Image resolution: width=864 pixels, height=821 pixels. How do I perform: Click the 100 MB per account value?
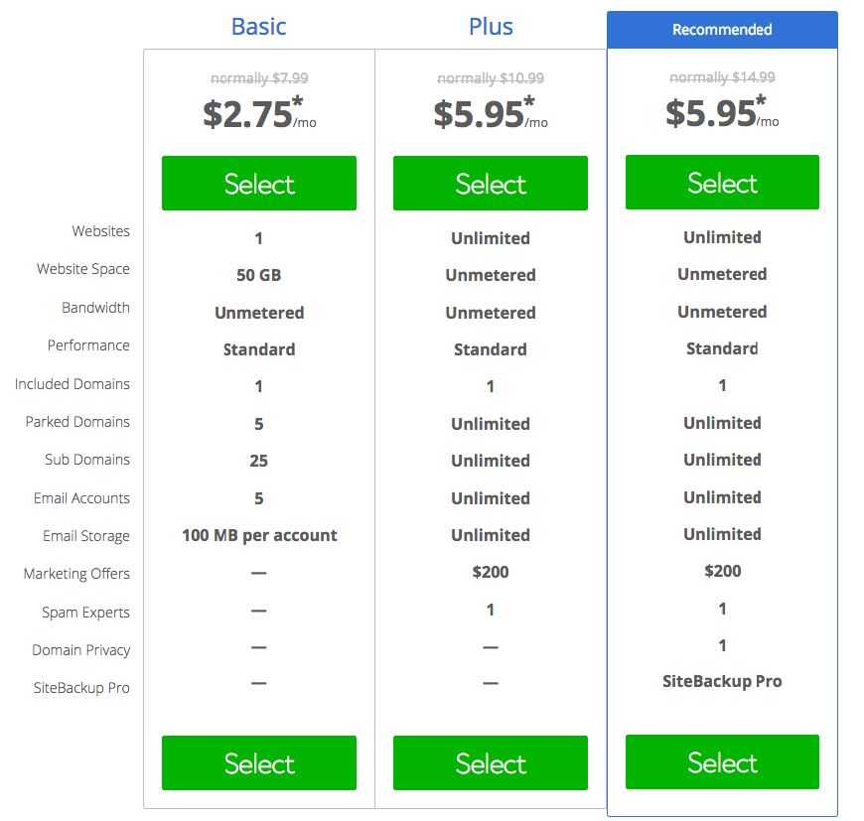point(259,535)
